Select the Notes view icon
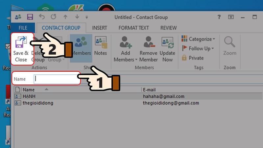263x148 pixels. (101, 42)
